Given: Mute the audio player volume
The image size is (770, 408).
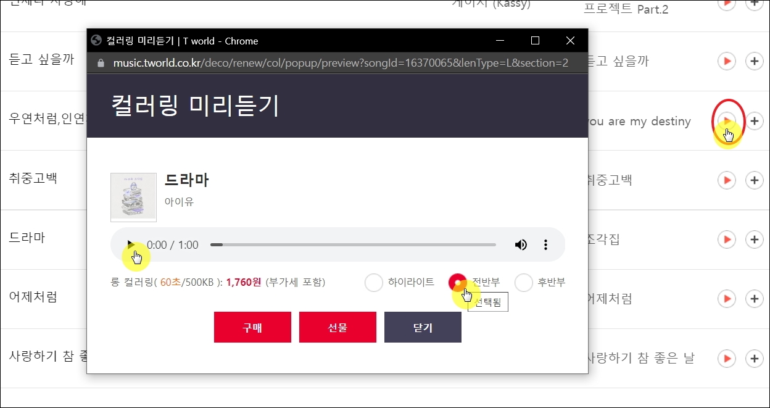Looking at the screenshot, I should click(521, 244).
